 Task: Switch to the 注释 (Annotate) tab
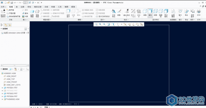22,7
